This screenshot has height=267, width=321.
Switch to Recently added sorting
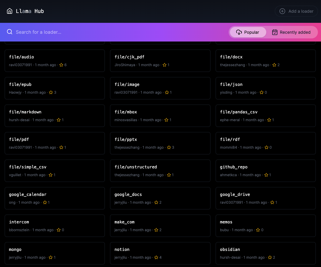tap(291, 32)
